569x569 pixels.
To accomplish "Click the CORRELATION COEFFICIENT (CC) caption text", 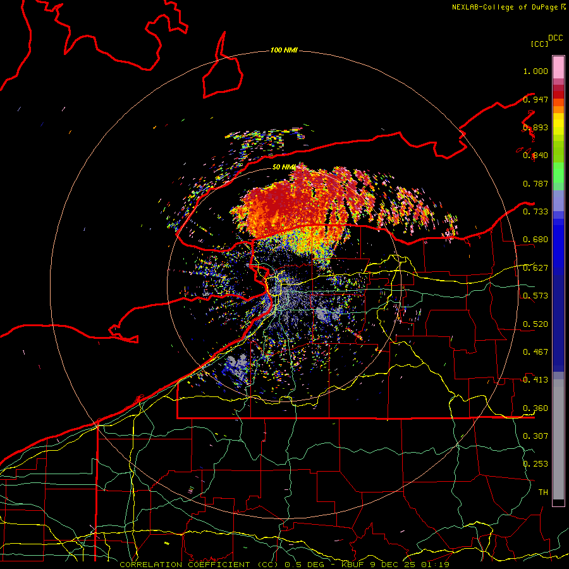I will (200, 565).
